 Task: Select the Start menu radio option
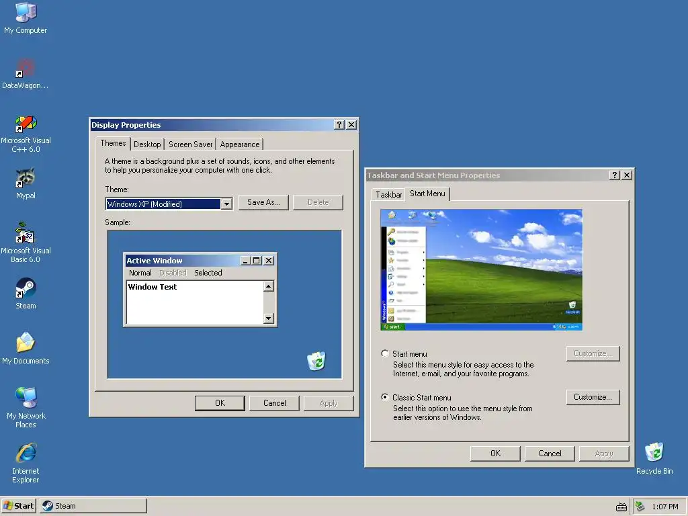385,353
